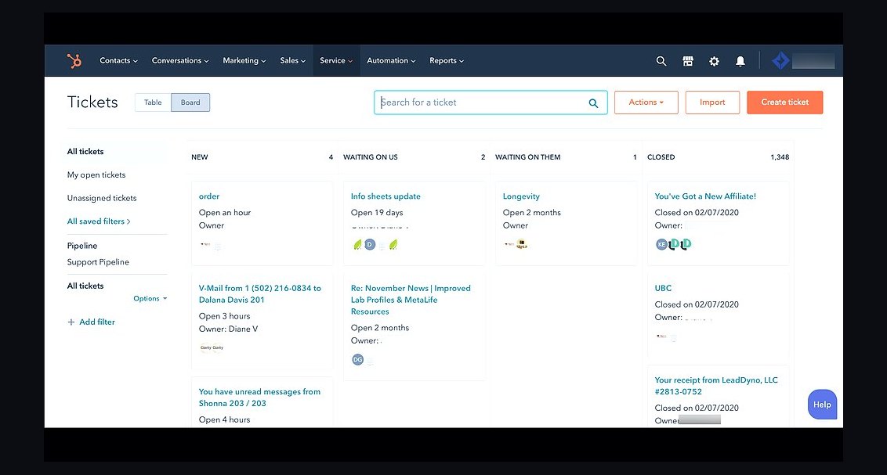Click the magnifier icon in ticket search

[x=593, y=103]
